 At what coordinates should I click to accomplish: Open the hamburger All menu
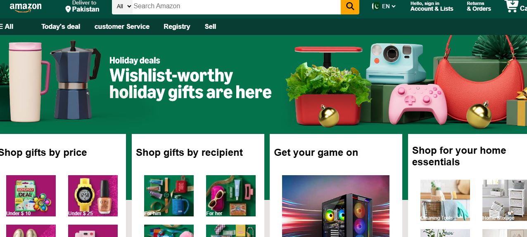pos(7,26)
